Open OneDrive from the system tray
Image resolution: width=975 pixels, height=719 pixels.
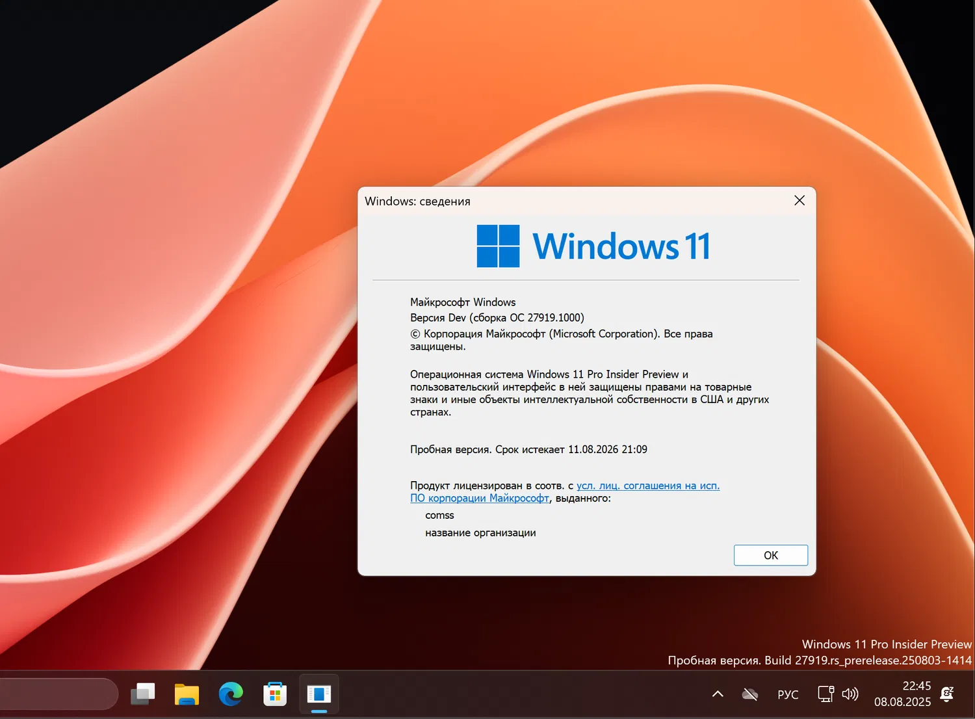pos(750,694)
